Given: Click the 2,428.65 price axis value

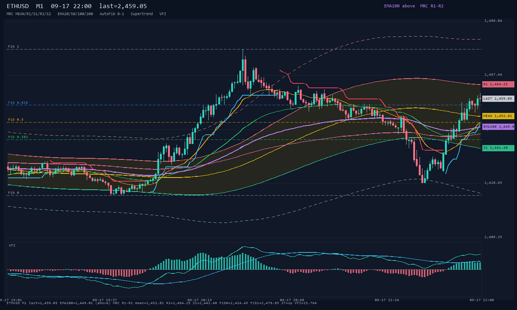Looking at the screenshot, I should coord(493,183).
